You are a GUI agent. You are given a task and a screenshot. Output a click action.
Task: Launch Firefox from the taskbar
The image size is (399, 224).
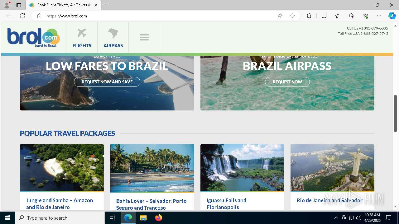click(x=159, y=218)
